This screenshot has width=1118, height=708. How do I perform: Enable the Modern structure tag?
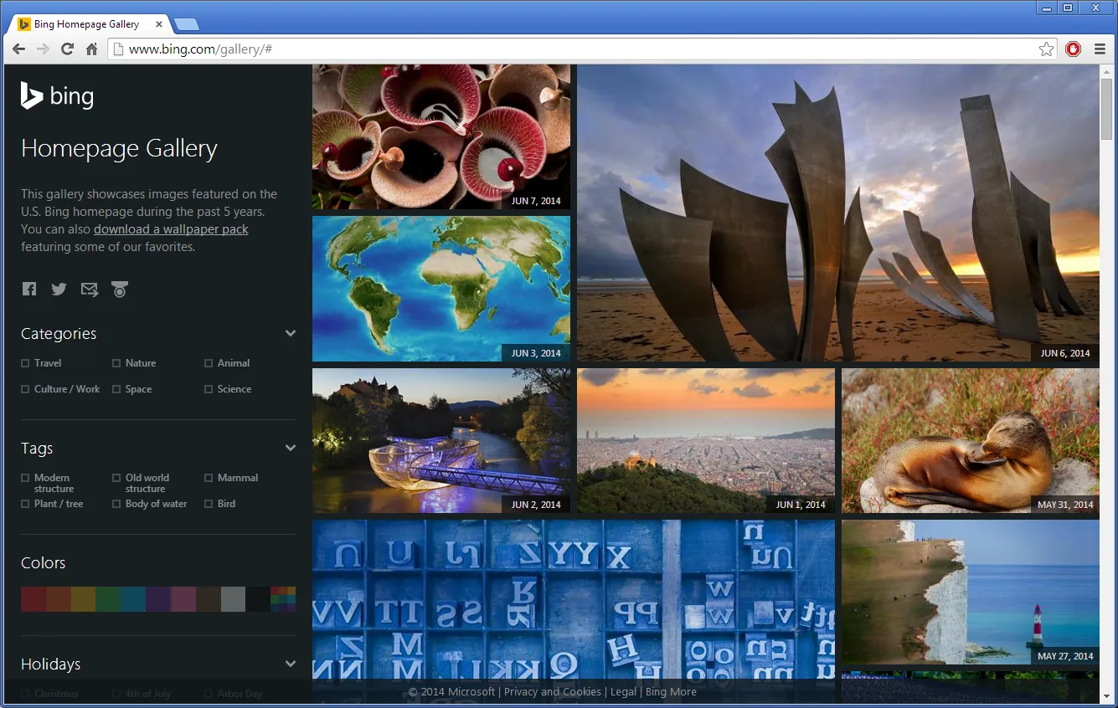click(25, 478)
